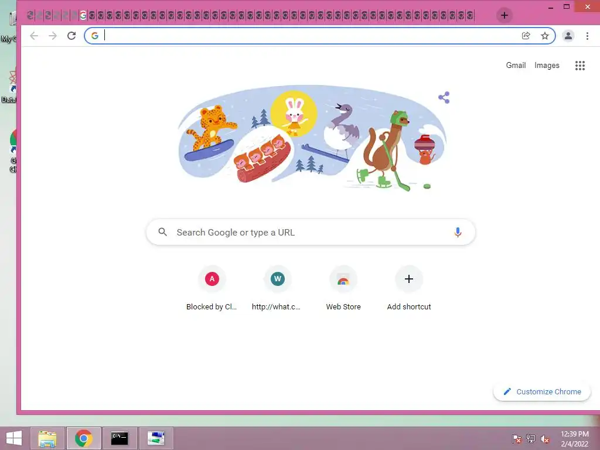The height and width of the screenshot is (450, 600).
Task: Open Google Images link
Action: pos(547,66)
